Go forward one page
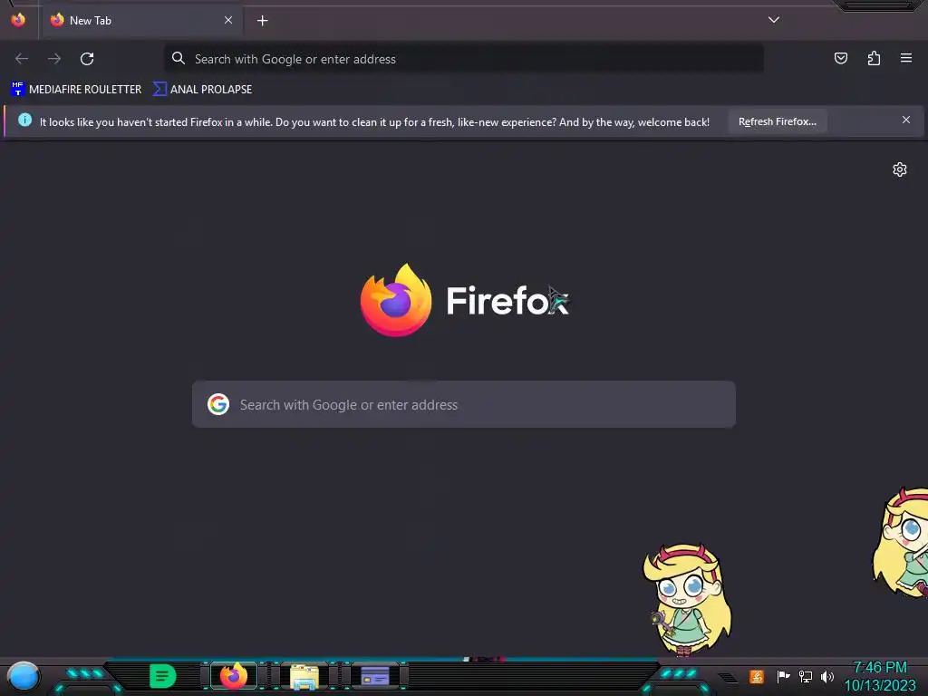The height and width of the screenshot is (696, 928). coord(54,59)
